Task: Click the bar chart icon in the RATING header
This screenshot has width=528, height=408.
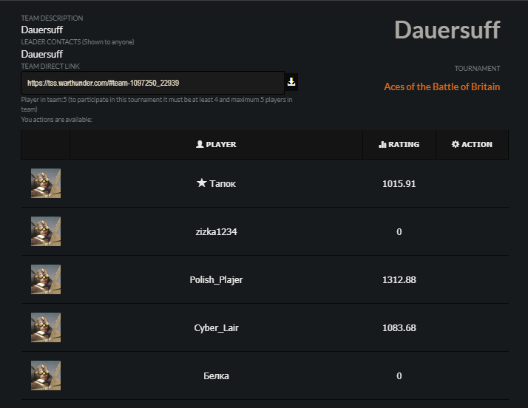Action: pyautogui.click(x=382, y=145)
